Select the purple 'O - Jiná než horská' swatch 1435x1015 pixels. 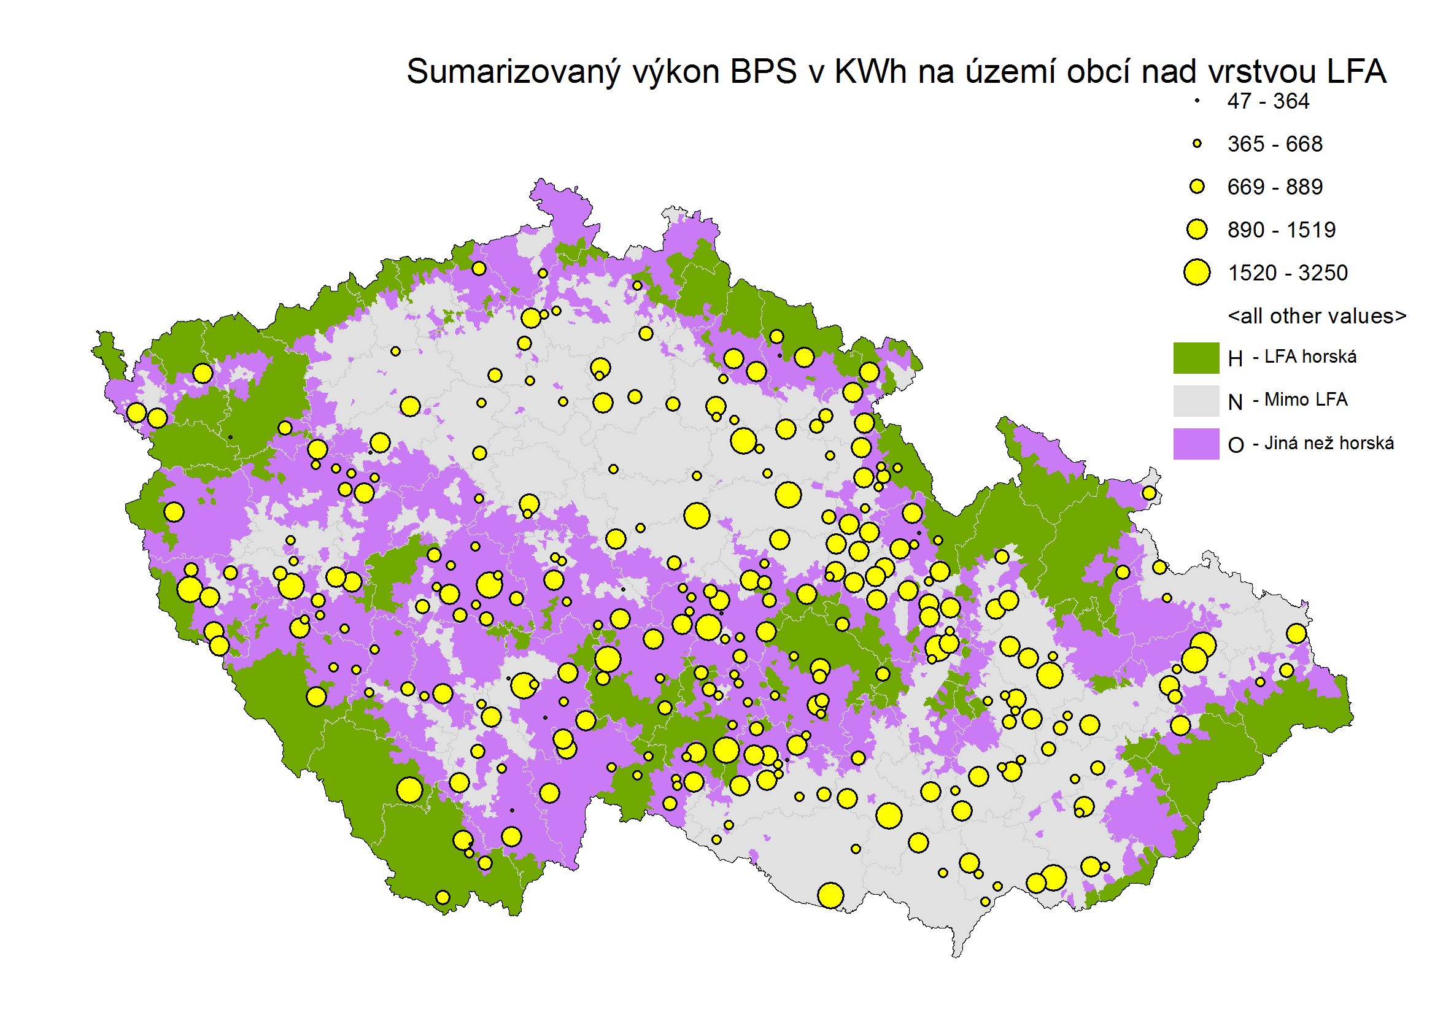1196,444
